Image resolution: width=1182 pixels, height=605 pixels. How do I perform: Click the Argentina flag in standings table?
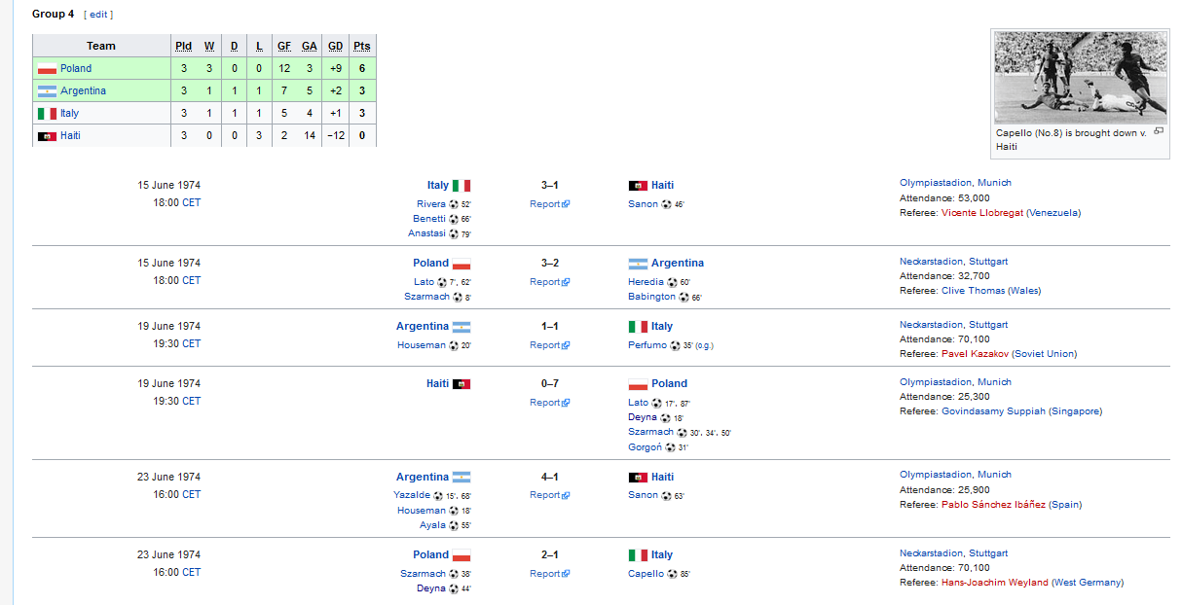click(47, 91)
